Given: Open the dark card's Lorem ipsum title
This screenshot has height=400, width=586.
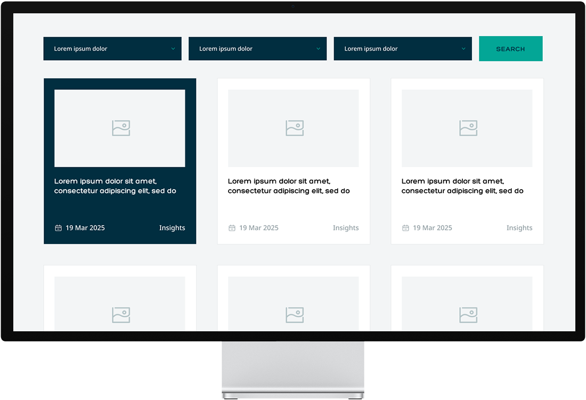Looking at the screenshot, I should (x=115, y=186).
